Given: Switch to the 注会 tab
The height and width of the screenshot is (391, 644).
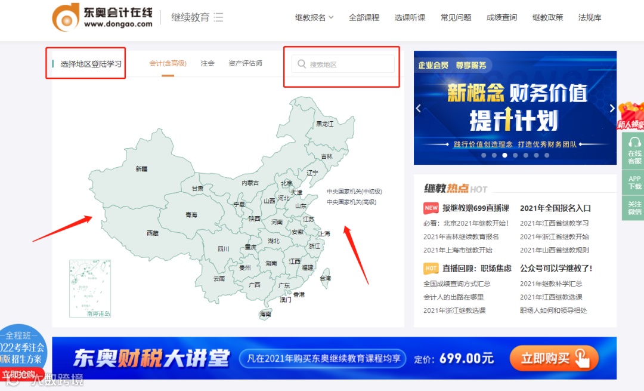Looking at the screenshot, I should click(208, 63).
